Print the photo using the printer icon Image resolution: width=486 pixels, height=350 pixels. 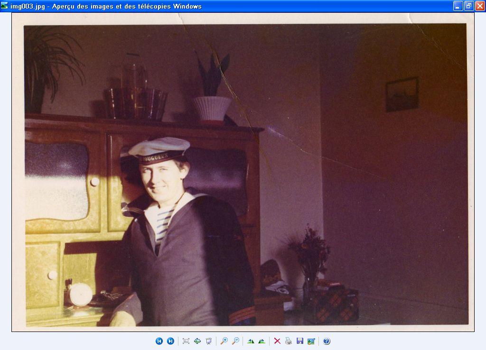289,341
